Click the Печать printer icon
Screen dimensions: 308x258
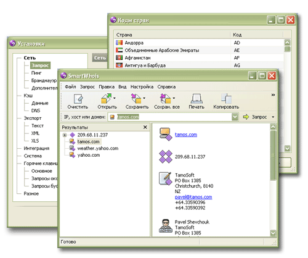pos(197,99)
